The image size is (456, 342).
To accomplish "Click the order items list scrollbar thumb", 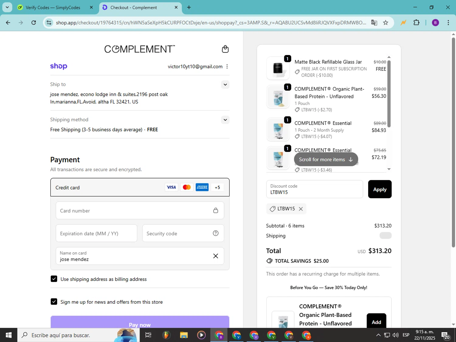I will pos(389,94).
